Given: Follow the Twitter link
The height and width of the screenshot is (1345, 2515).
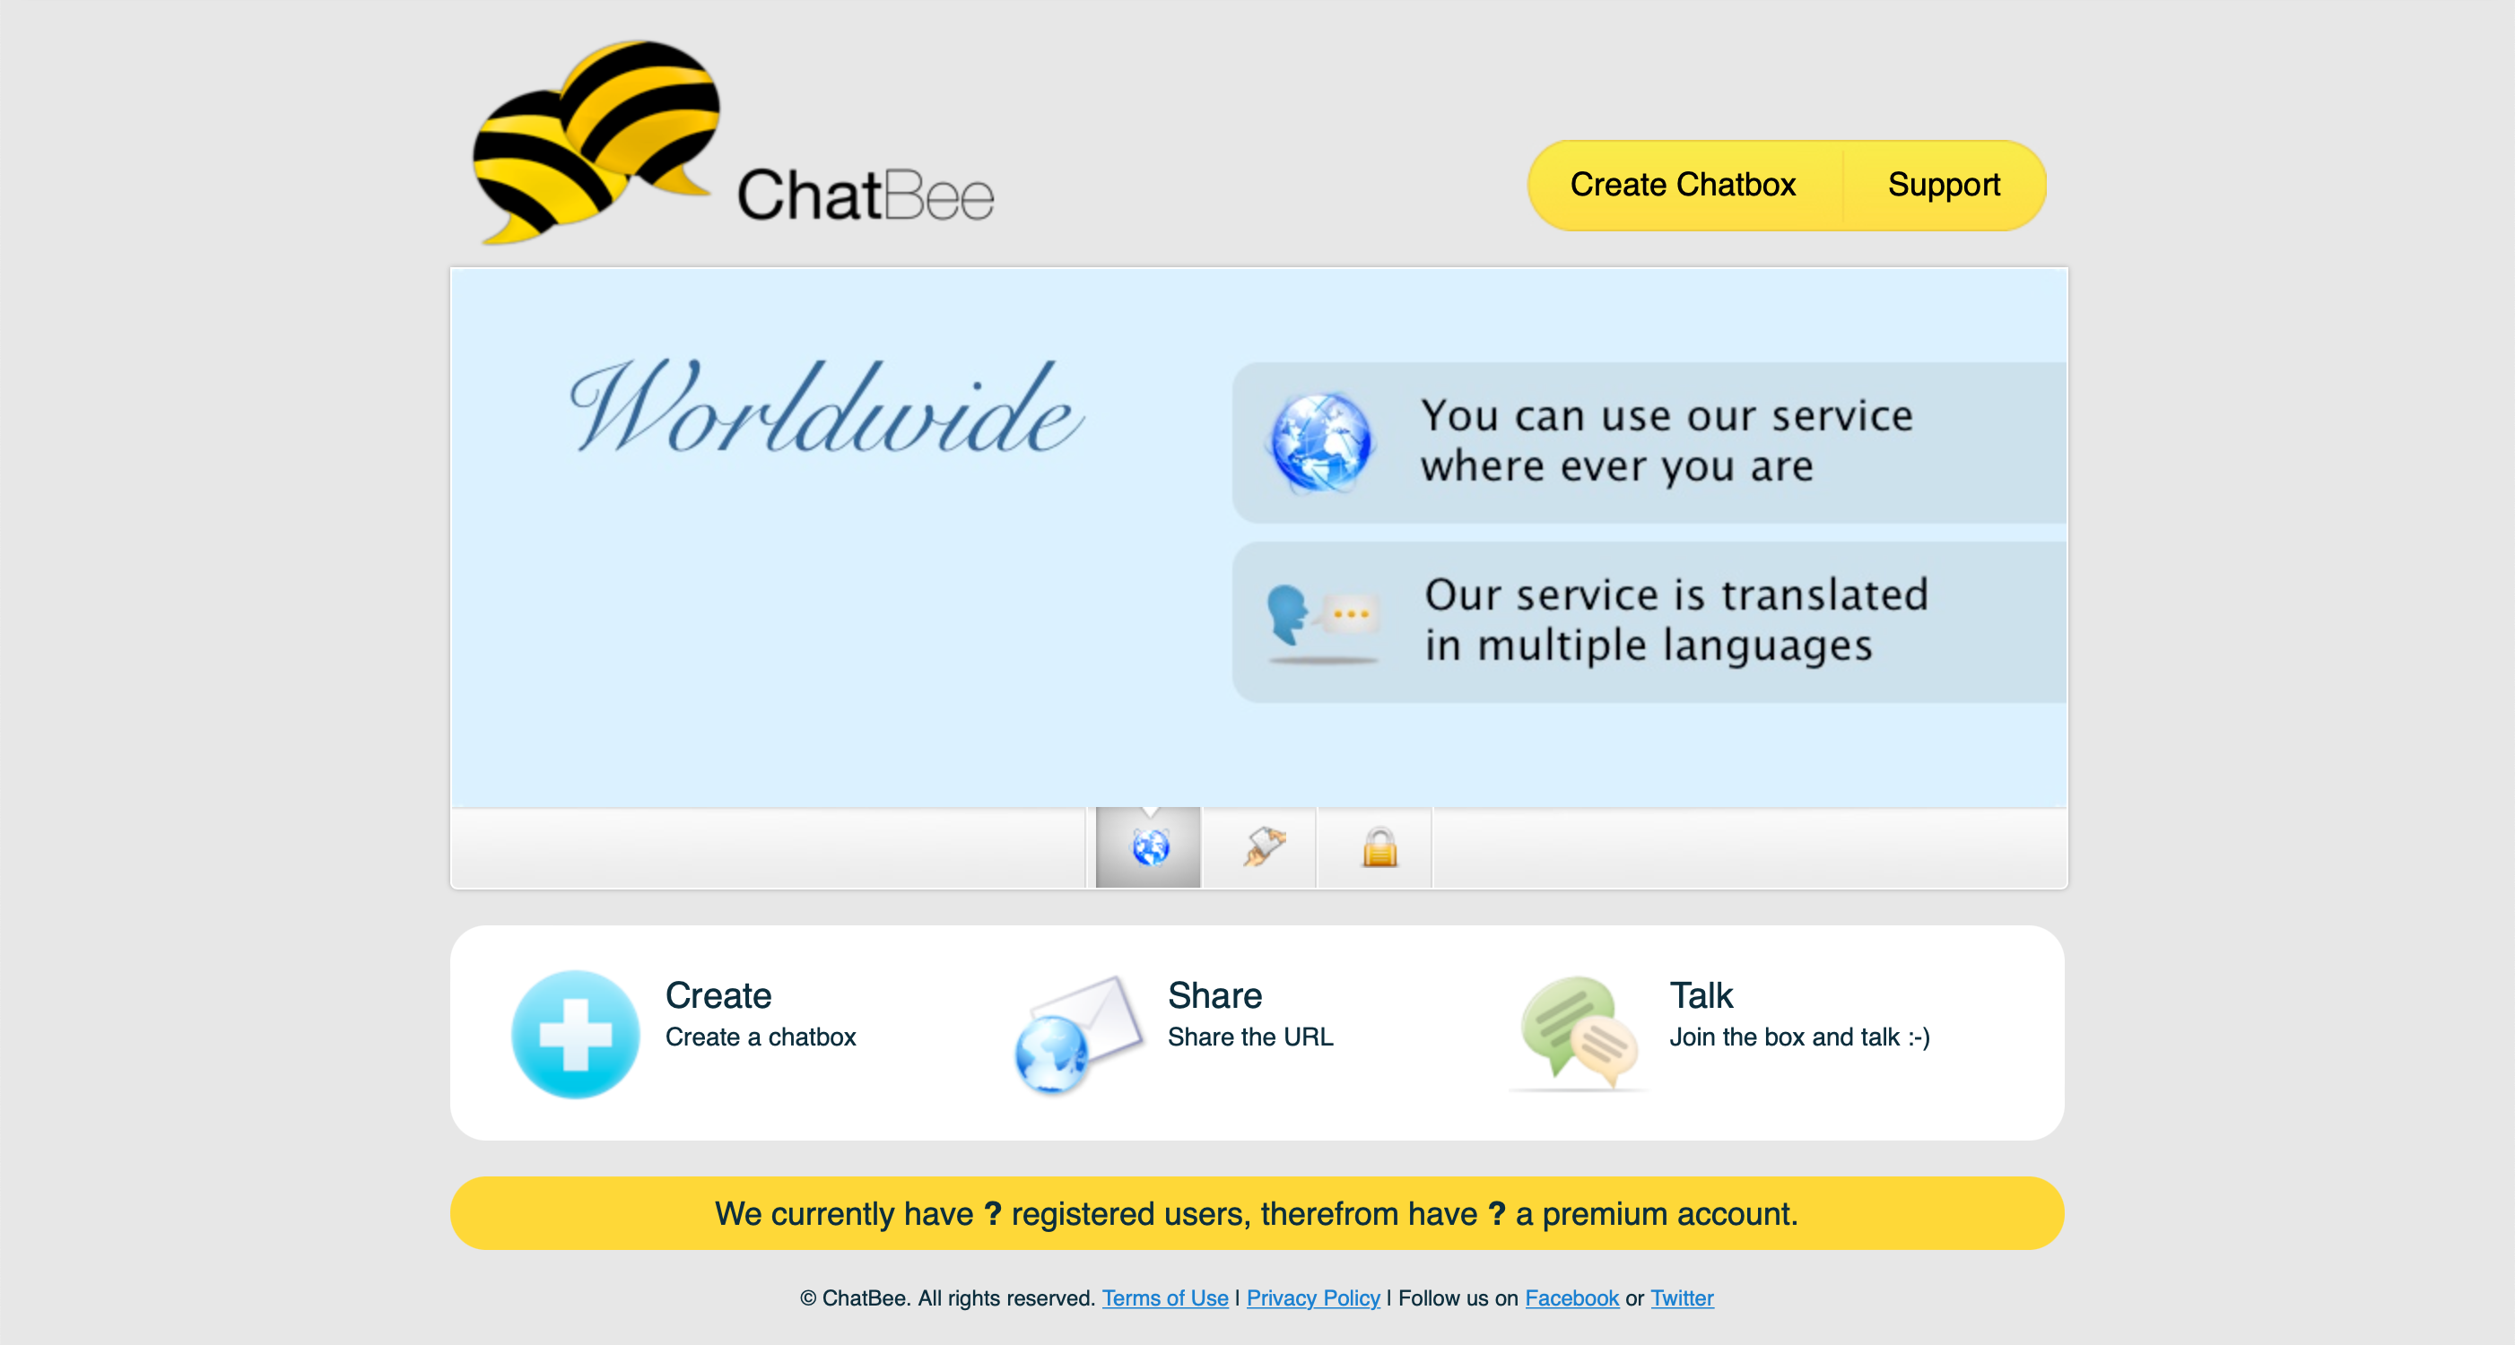Looking at the screenshot, I should (x=1681, y=1298).
